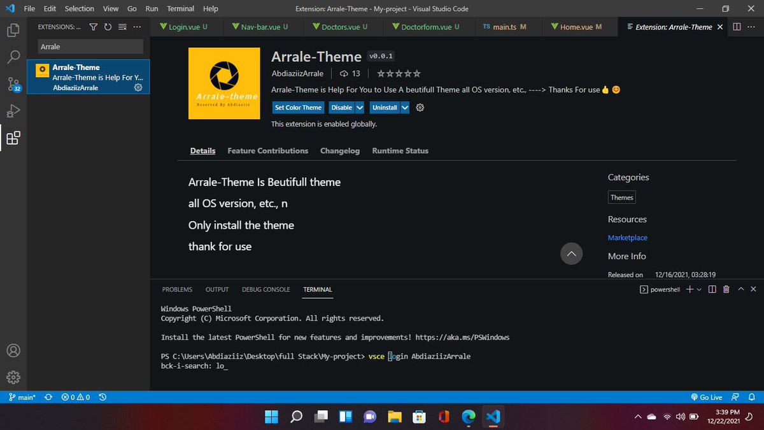Viewport: 764px width, 430px height.
Task: Open the Marketplace link
Action: click(x=628, y=238)
